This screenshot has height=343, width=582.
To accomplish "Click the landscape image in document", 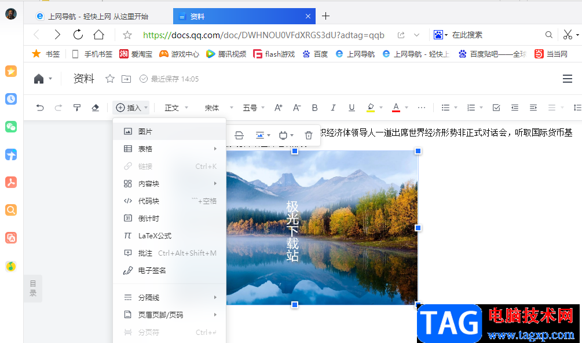I will pyautogui.click(x=322, y=228).
